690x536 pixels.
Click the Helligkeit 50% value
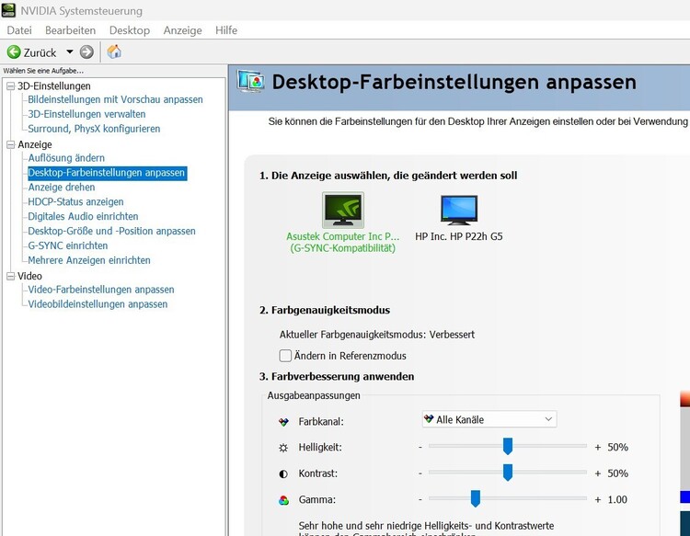click(618, 447)
